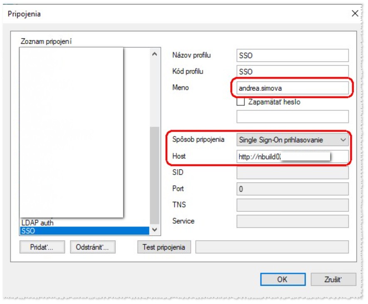This screenshot has height=304, width=368.
Task: Focus the Kód profilu text field
Action: (292, 72)
